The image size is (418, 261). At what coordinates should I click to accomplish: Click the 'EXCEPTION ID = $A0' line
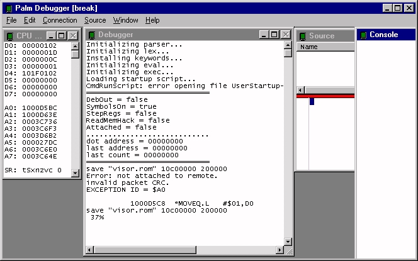[x=126, y=190]
